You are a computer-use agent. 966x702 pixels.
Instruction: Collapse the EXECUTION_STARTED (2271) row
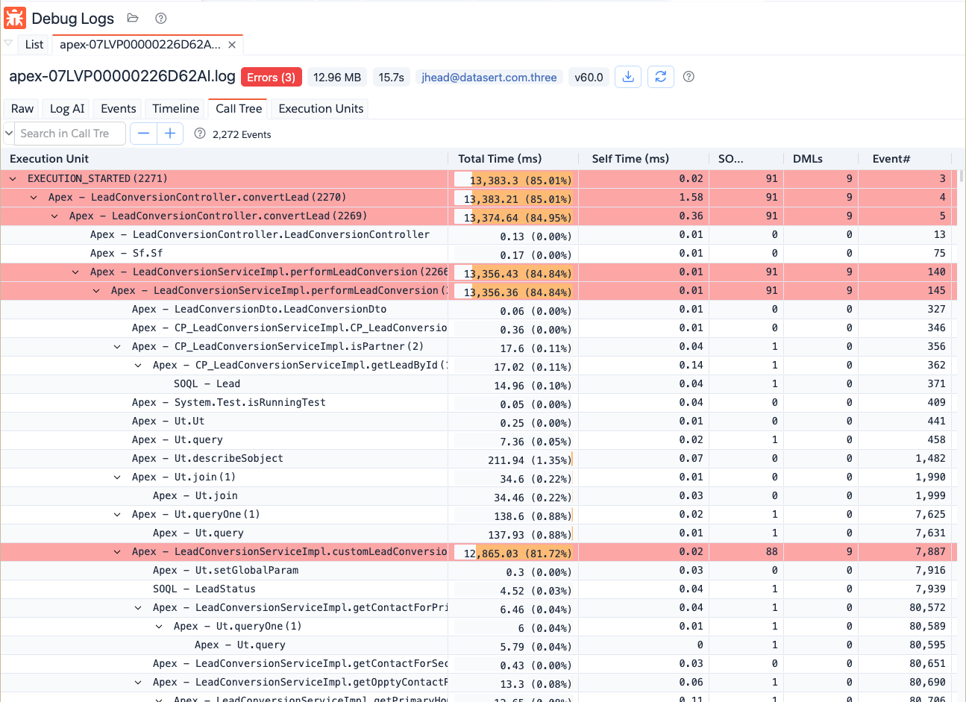pyautogui.click(x=13, y=179)
